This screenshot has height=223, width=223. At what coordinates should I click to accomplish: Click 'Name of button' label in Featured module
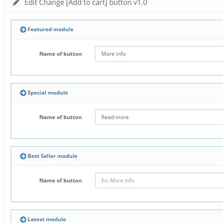point(61,54)
